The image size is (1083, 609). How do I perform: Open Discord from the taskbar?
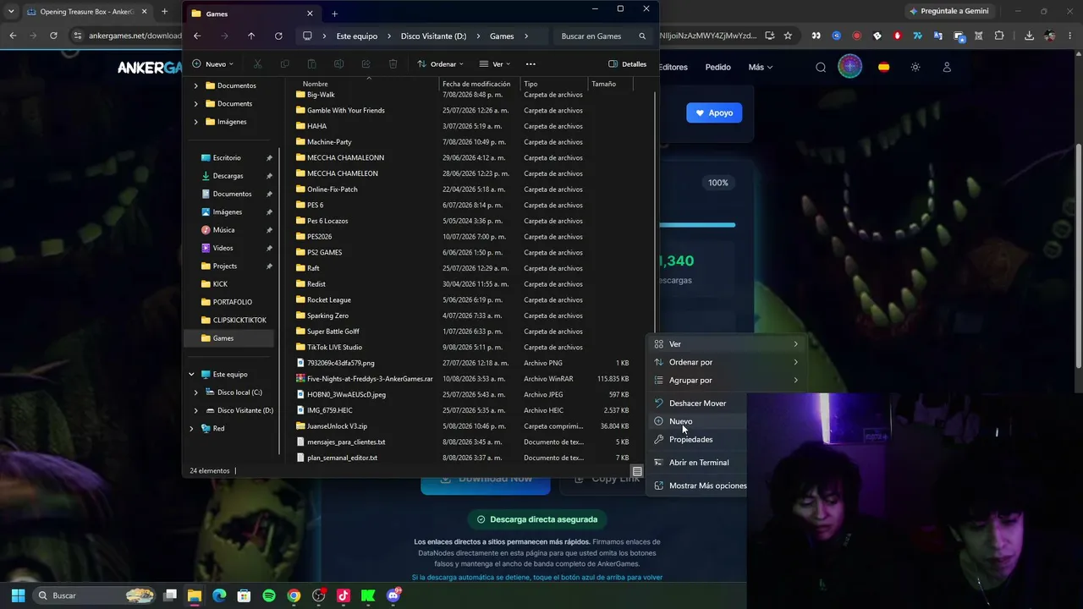coord(393,595)
